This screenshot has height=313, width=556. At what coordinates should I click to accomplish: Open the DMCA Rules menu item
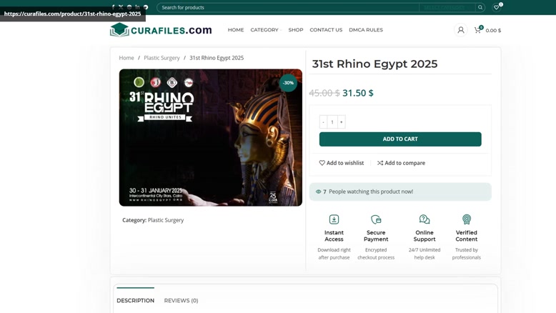(366, 30)
